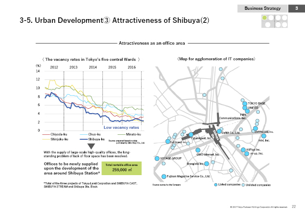This screenshot has height=211, width=305.
Task: Click the green Minato-ku legend line
Action: pos(121,134)
